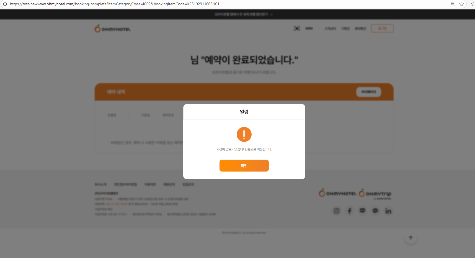This screenshot has width=475, height=258.
Task: Click the orange exclamation warning icon
Action: pyautogui.click(x=244, y=134)
